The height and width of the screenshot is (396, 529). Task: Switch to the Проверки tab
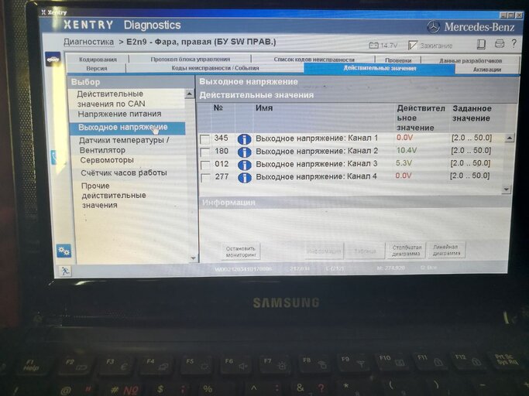click(x=398, y=60)
